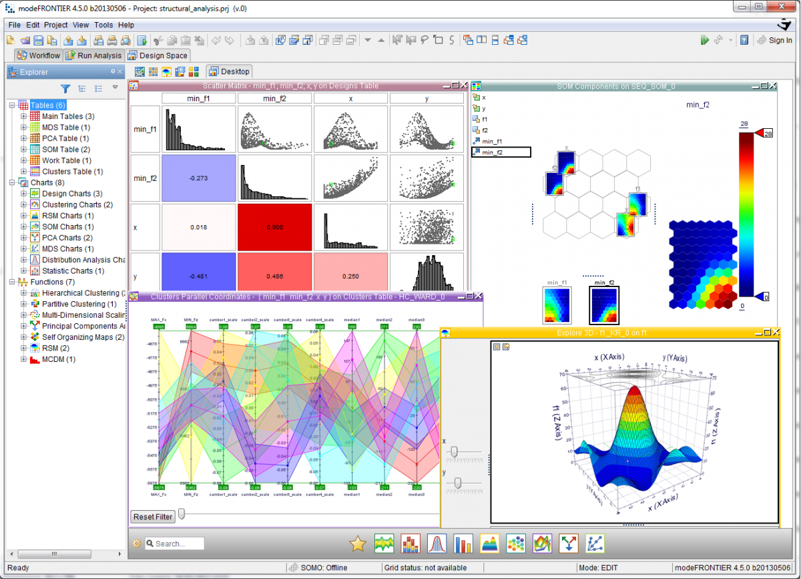Click the Save project floppy icon
Image resolution: width=801 pixels, height=579 pixels.
click(x=39, y=40)
